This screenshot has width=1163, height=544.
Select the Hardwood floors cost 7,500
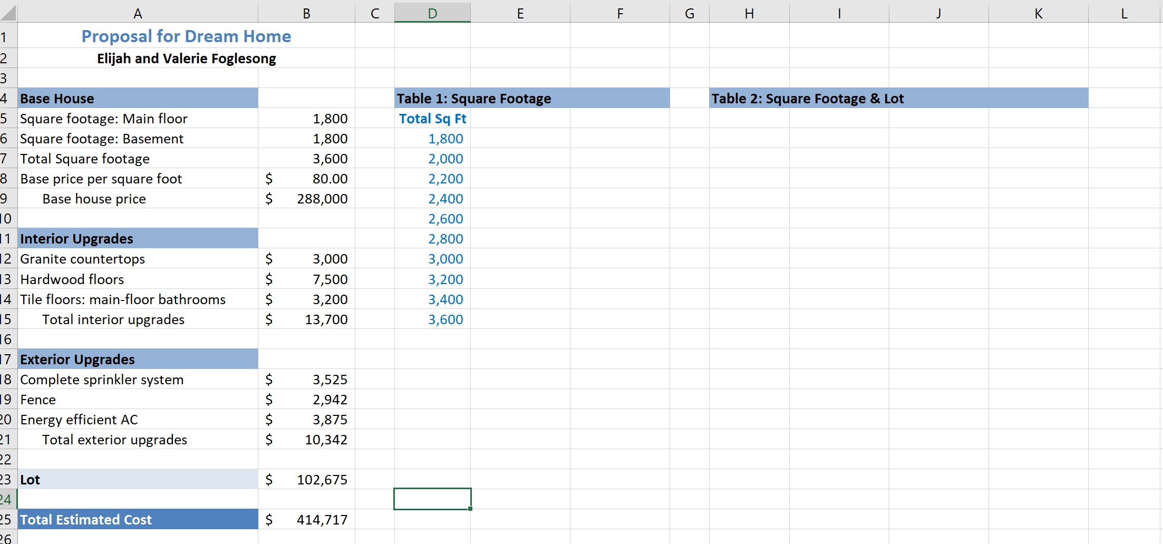pyautogui.click(x=306, y=279)
